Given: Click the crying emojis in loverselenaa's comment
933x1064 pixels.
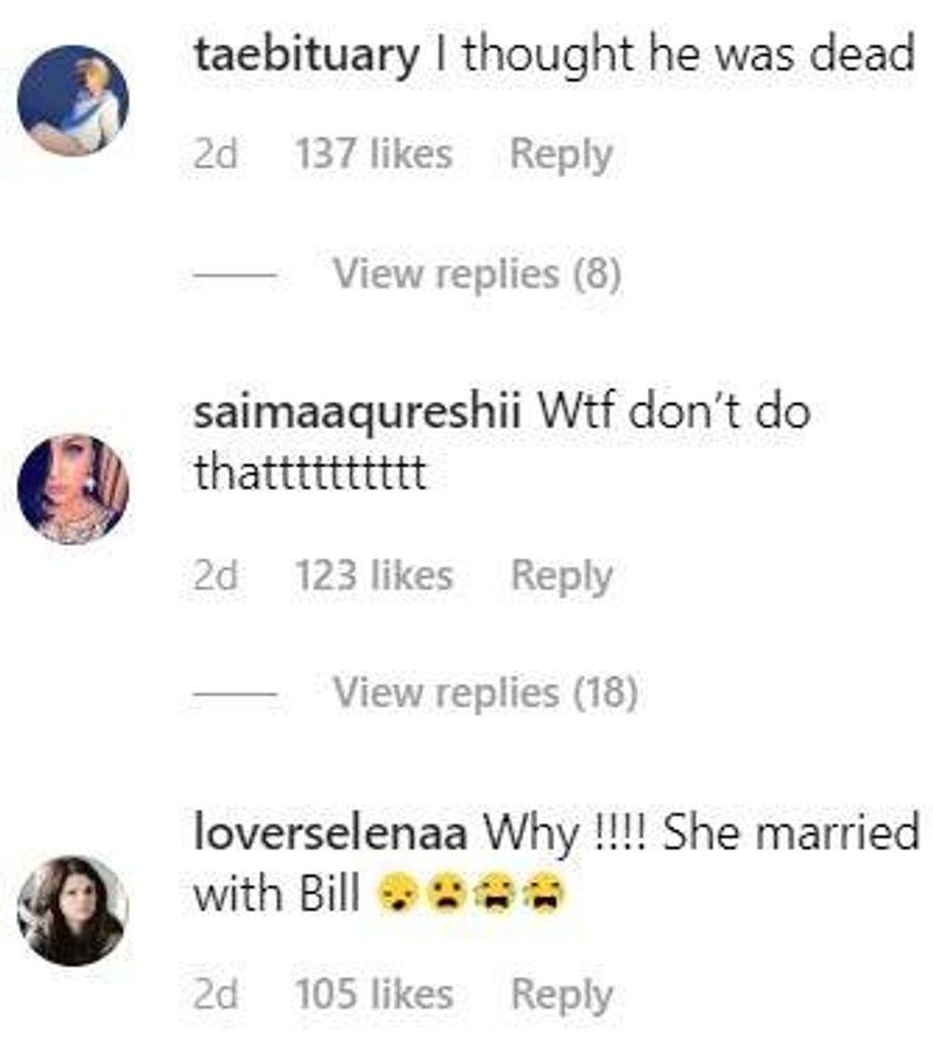Looking at the screenshot, I should [471, 895].
